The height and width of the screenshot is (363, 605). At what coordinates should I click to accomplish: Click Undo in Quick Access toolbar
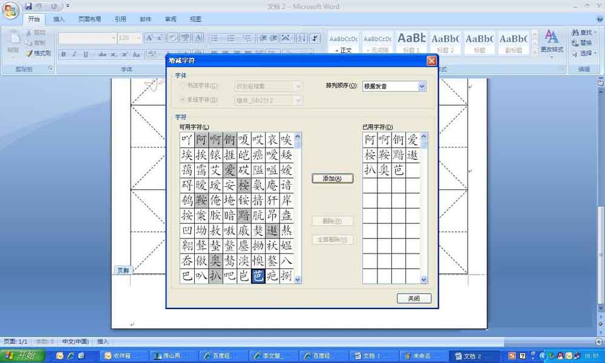pyautogui.click(x=39, y=6)
